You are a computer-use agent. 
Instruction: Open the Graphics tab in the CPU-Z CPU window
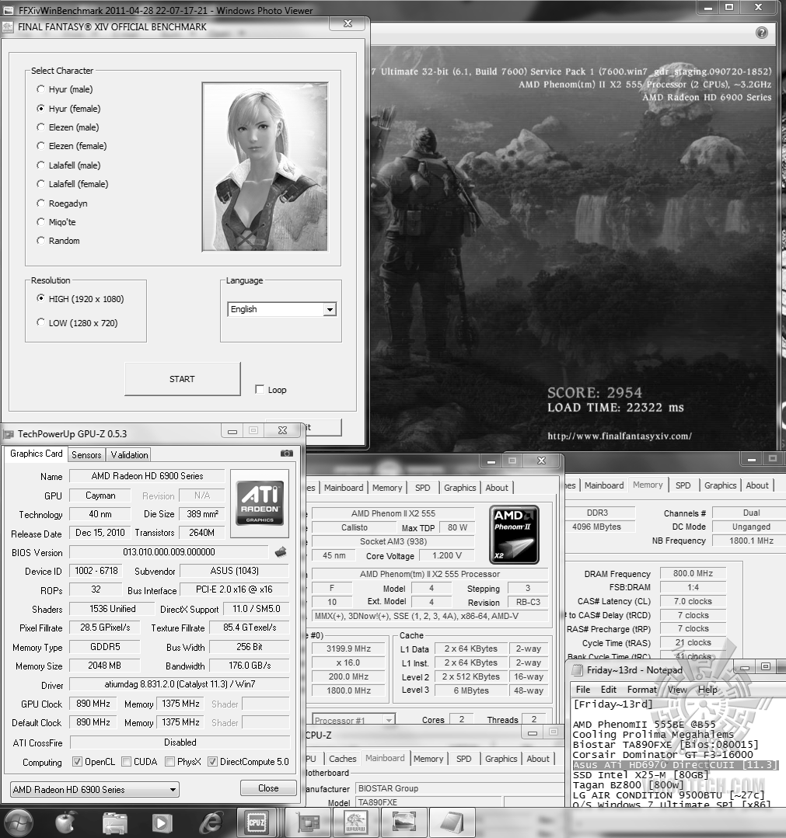click(x=459, y=488)
